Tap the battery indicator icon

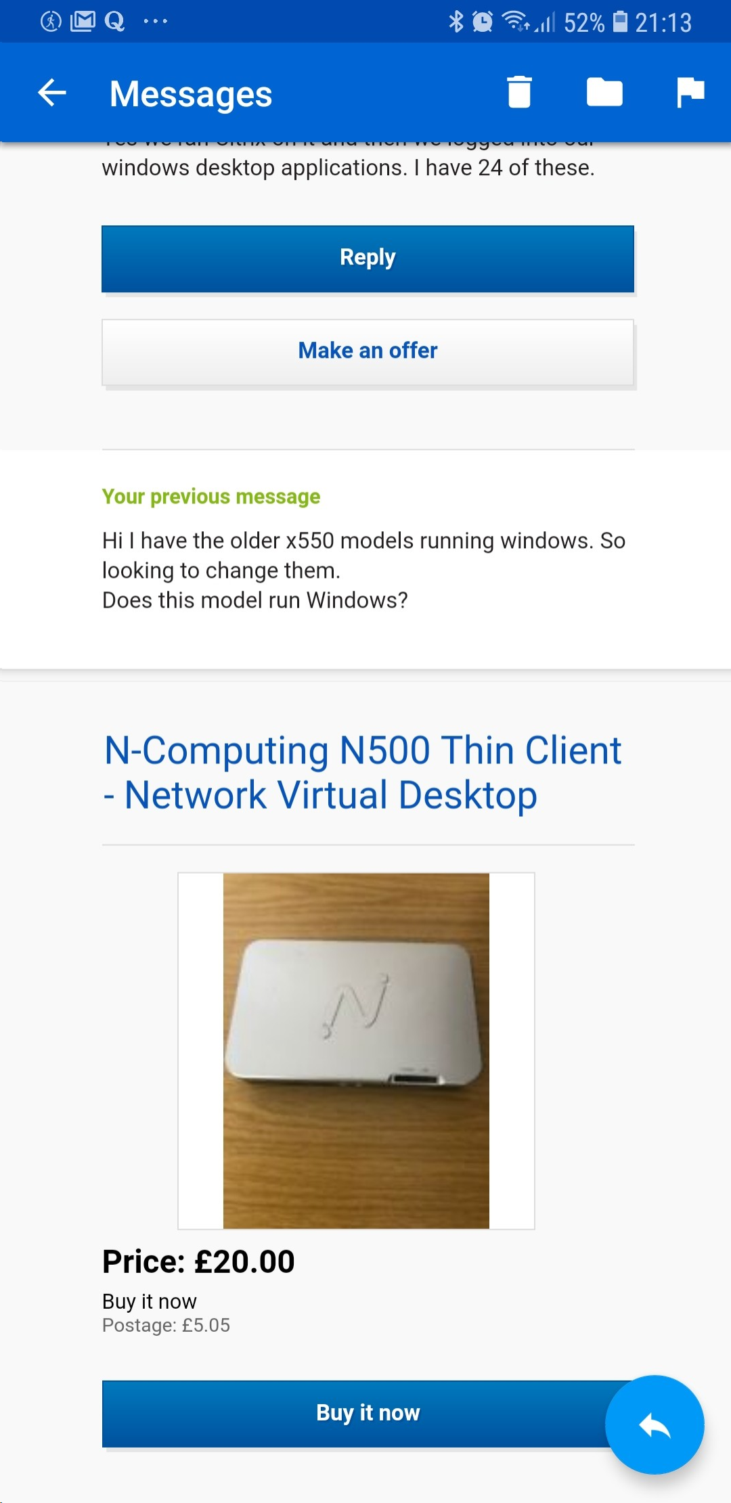620,22
